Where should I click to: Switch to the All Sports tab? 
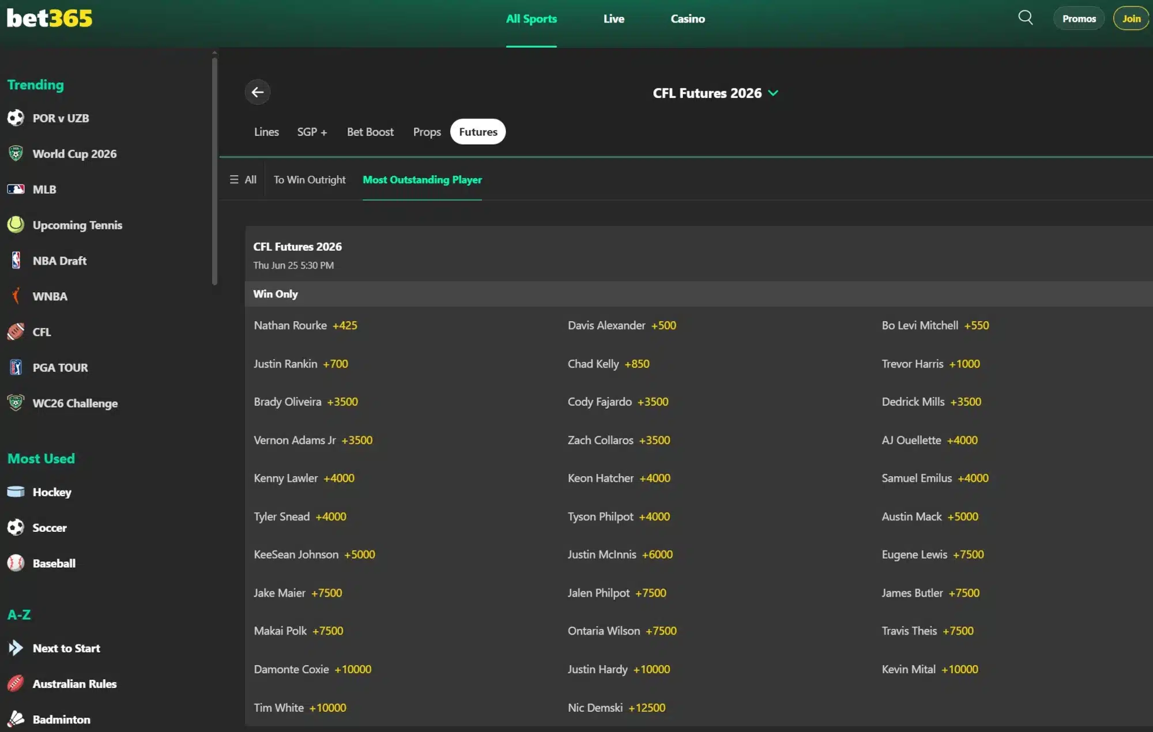[532, 19]
